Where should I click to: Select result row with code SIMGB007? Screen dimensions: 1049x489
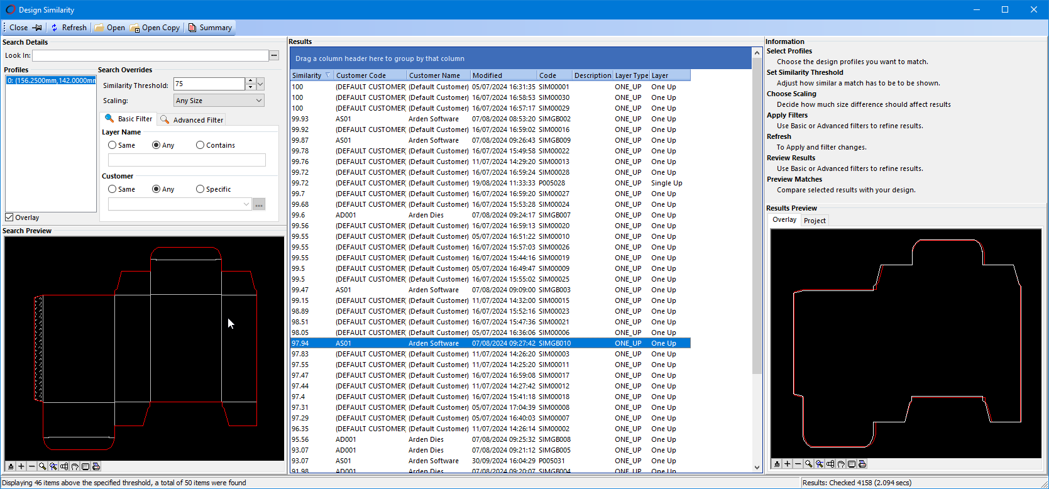pyautogui.click(x=490, y=215)
